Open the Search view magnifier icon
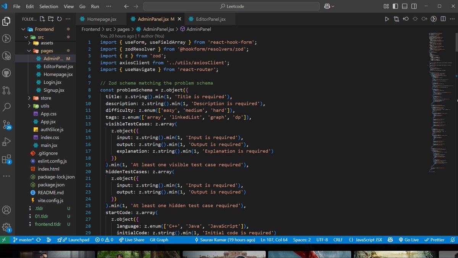The width and height of the screenshot is (458, 258). pos(6,107)
